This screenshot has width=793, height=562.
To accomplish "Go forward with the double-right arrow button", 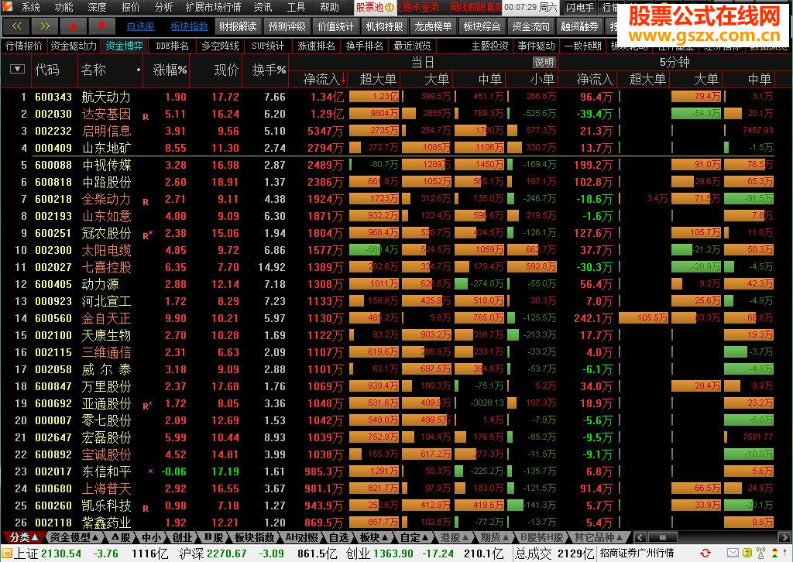I will pos(44,26).
